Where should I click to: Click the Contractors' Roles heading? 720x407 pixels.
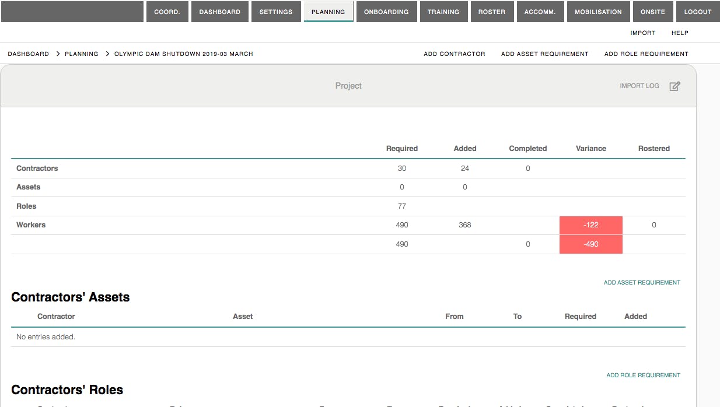[67, 390]
